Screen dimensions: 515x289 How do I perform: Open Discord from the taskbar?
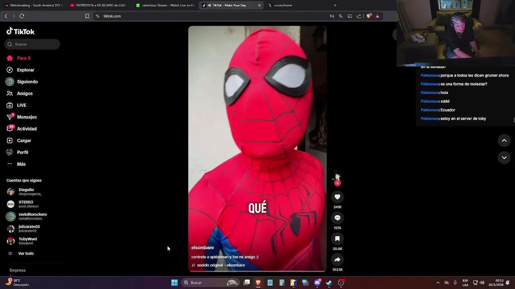click(x=317, y=283)
